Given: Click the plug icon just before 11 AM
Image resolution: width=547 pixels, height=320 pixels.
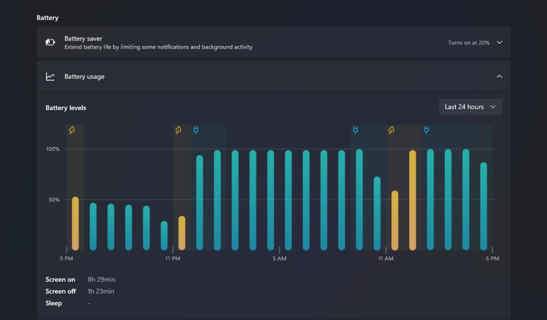Looking at the screenshot, I should coord(356,130).
